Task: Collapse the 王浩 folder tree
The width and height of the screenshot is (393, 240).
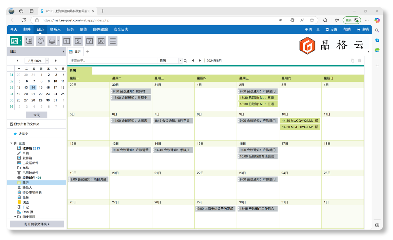Action: [11, 143]
